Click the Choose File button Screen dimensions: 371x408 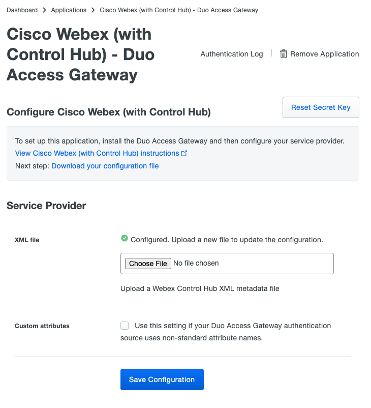pos(148,264)
